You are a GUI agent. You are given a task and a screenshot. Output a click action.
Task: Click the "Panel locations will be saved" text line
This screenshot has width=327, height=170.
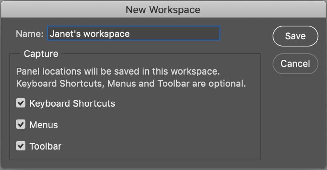118,71
